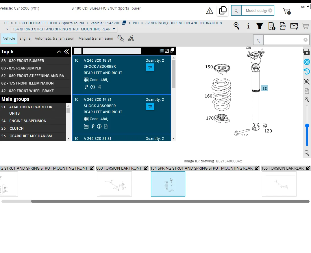Viewport: 311px width, 253px height.
Task: Open the 060 TORSION BAR,FRONT thumbnail
Action: pos(114,184)
